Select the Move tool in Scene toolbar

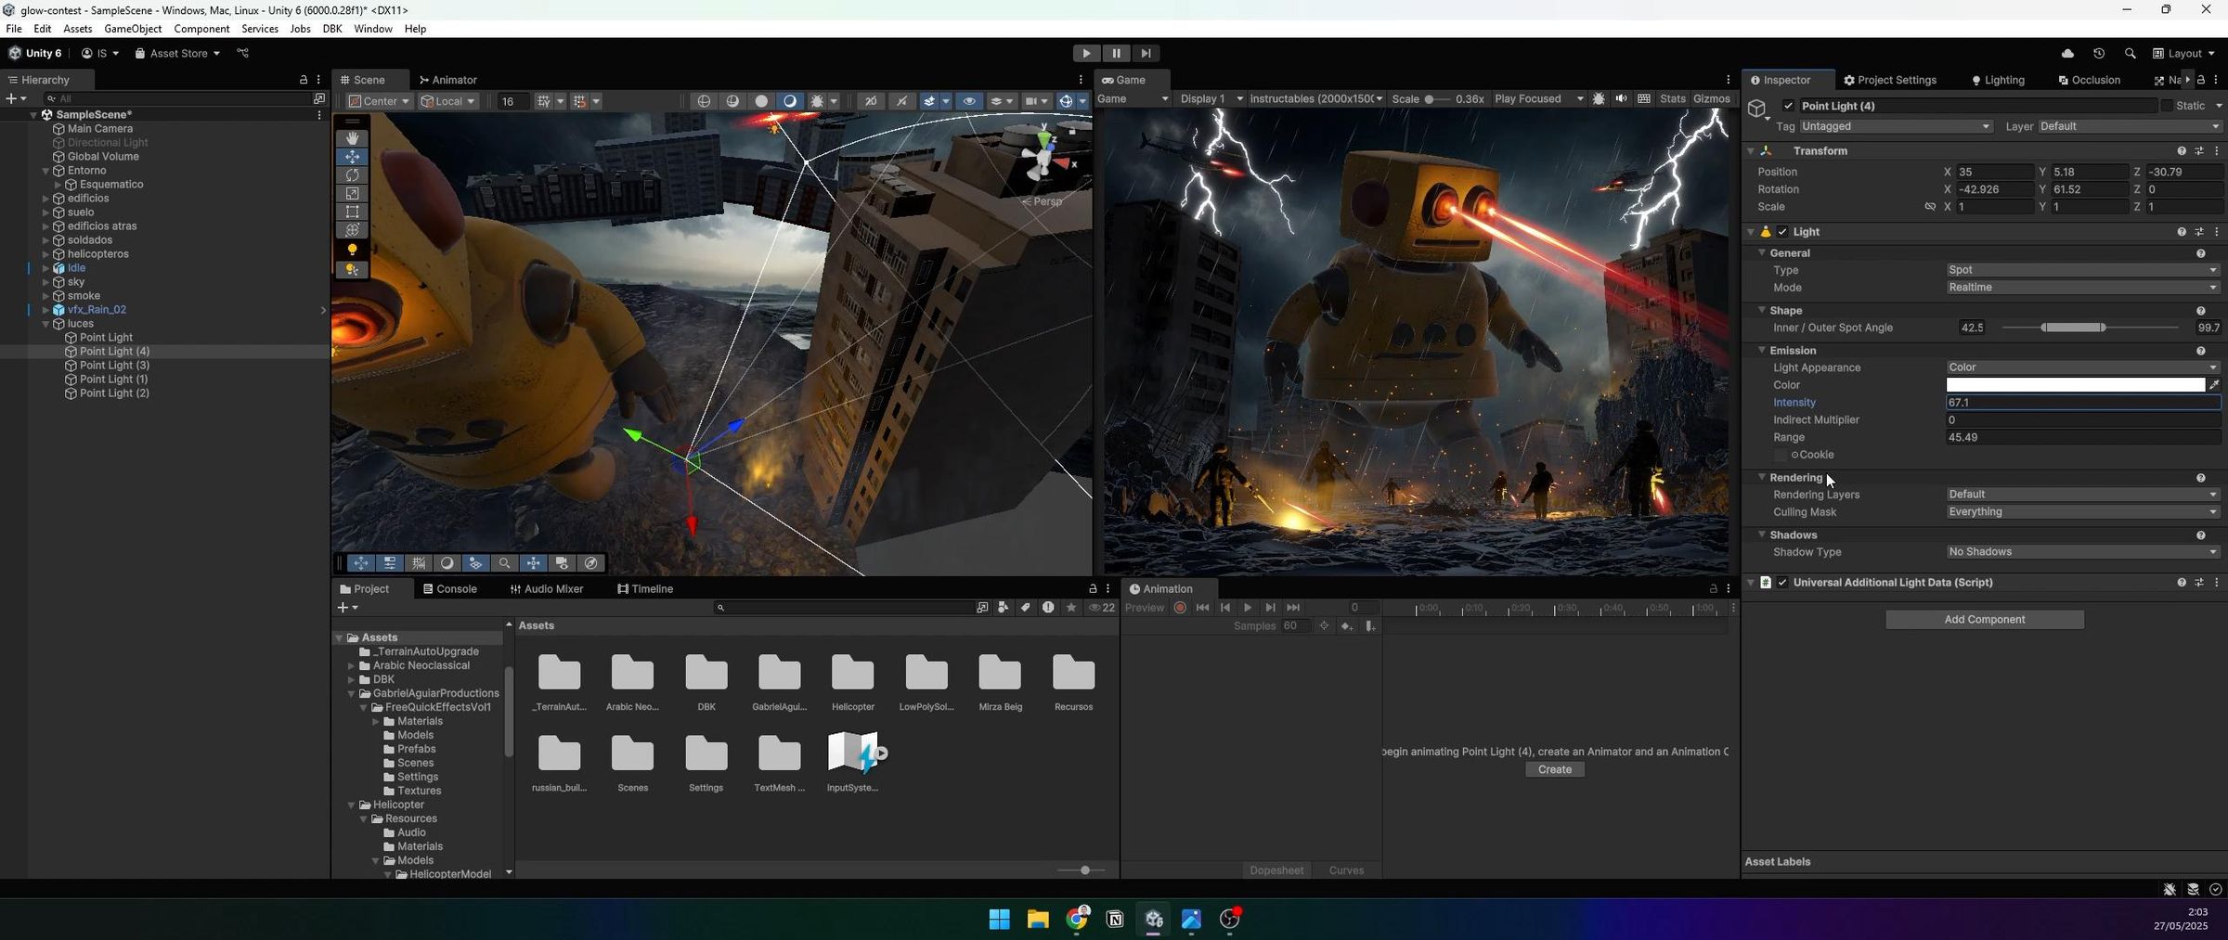tap(352, 157)
